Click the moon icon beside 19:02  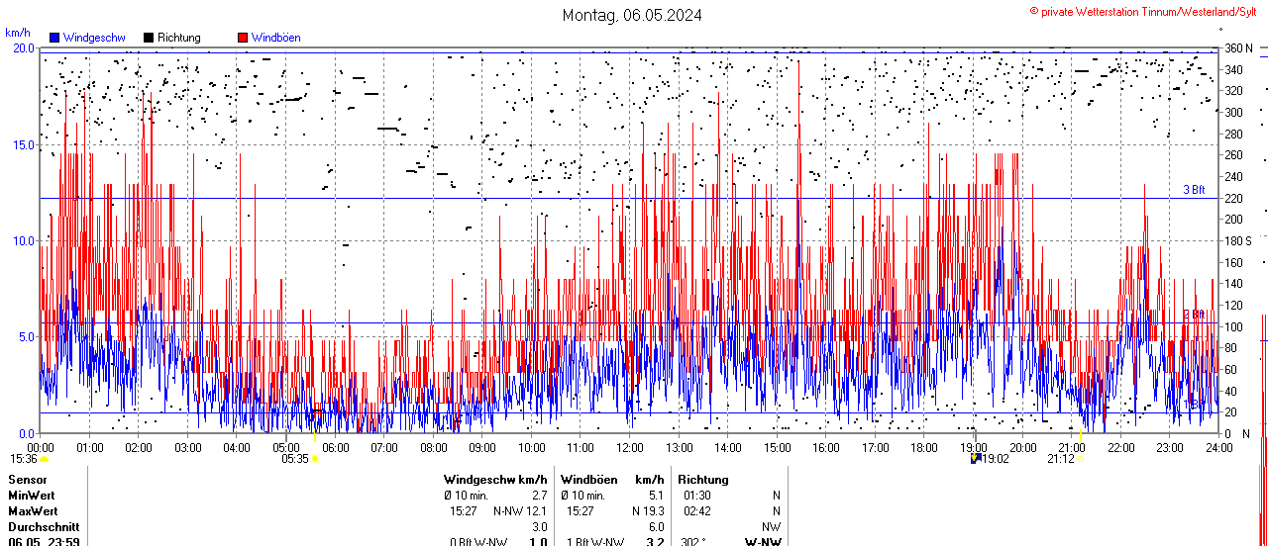976,458
